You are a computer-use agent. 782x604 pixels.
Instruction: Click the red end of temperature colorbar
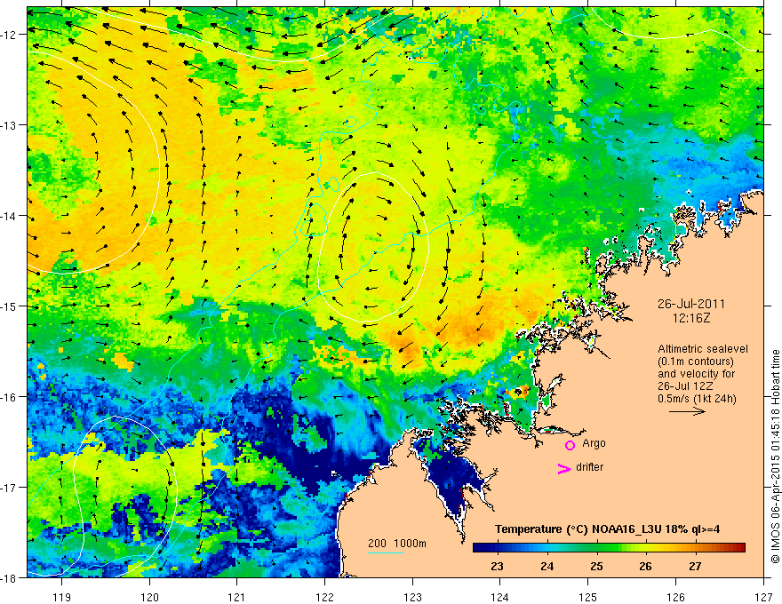click(739, 548)
